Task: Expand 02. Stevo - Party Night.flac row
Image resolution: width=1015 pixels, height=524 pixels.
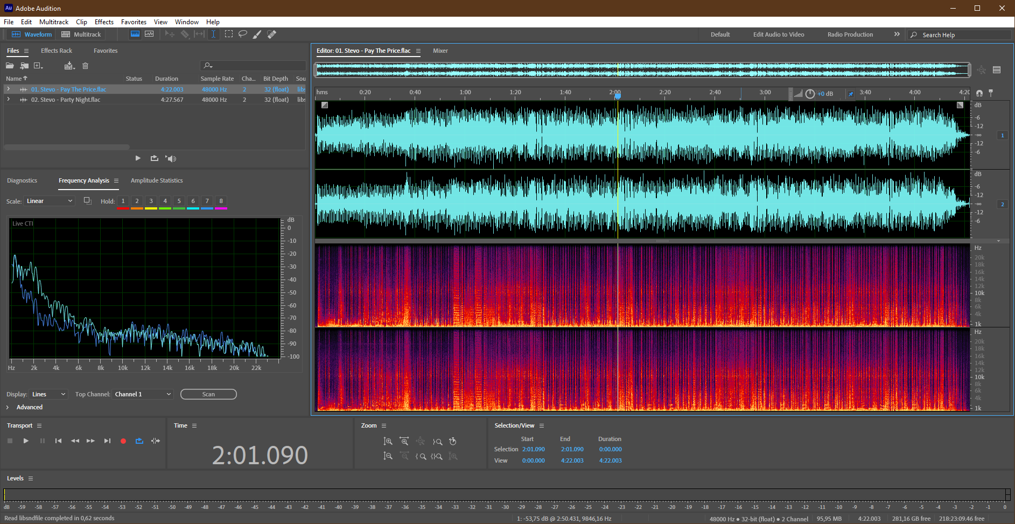Action: click(x=8, y=99)
